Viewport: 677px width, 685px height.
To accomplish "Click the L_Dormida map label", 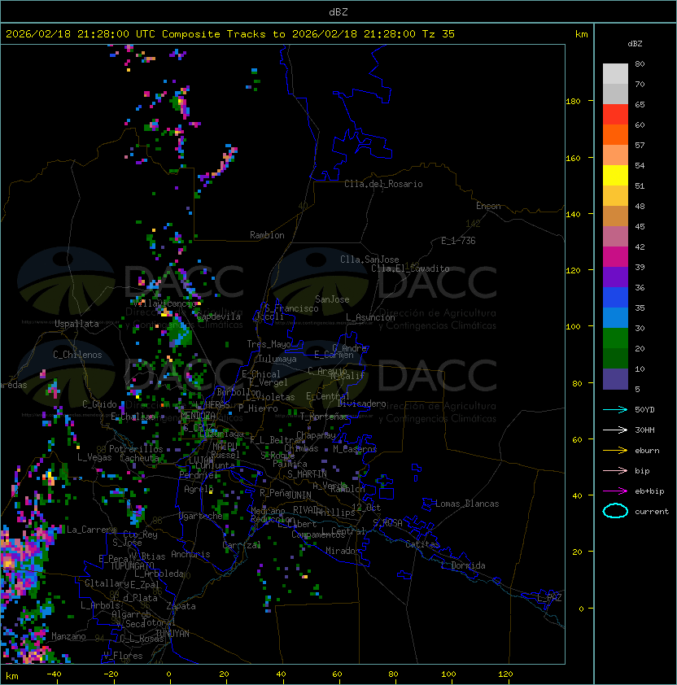I will [463, 565].
